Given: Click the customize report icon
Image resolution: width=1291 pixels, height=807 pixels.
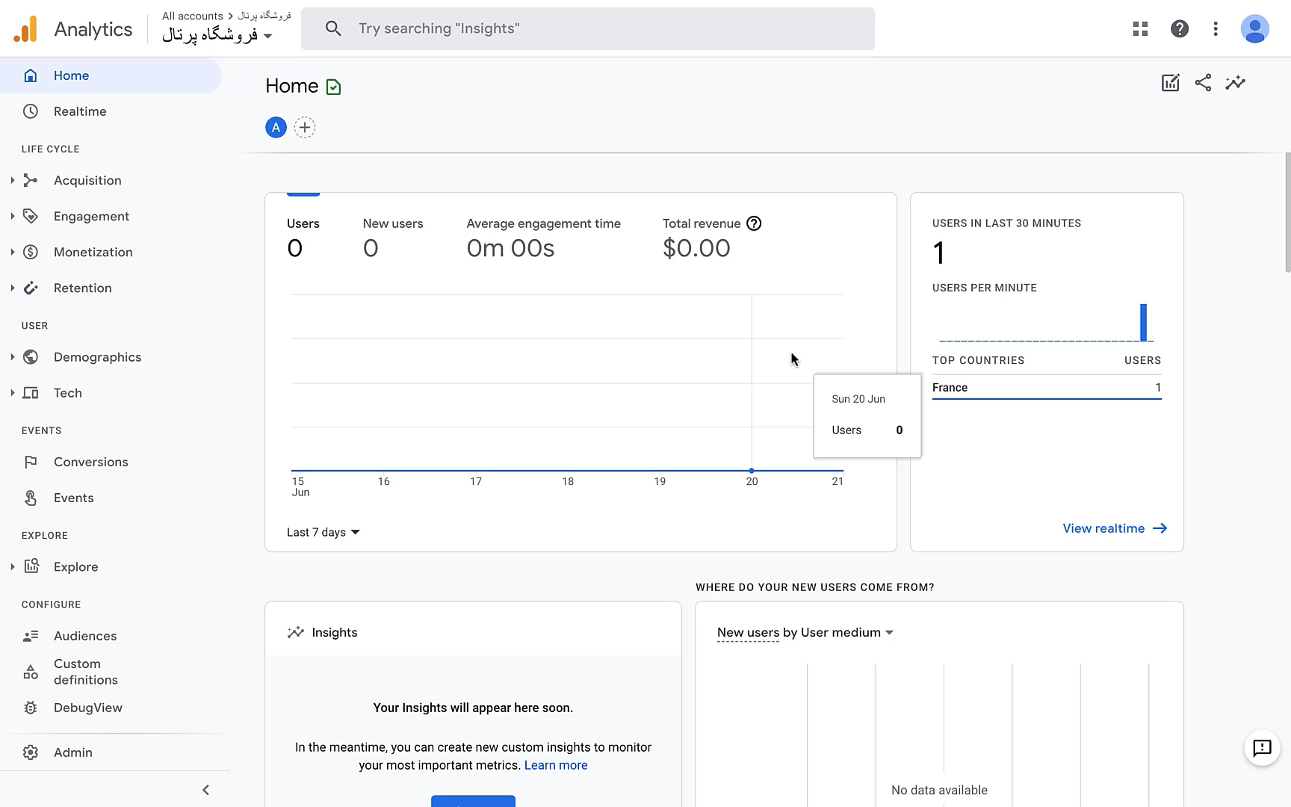Looking at the screenshot, I should point(1170,82).
